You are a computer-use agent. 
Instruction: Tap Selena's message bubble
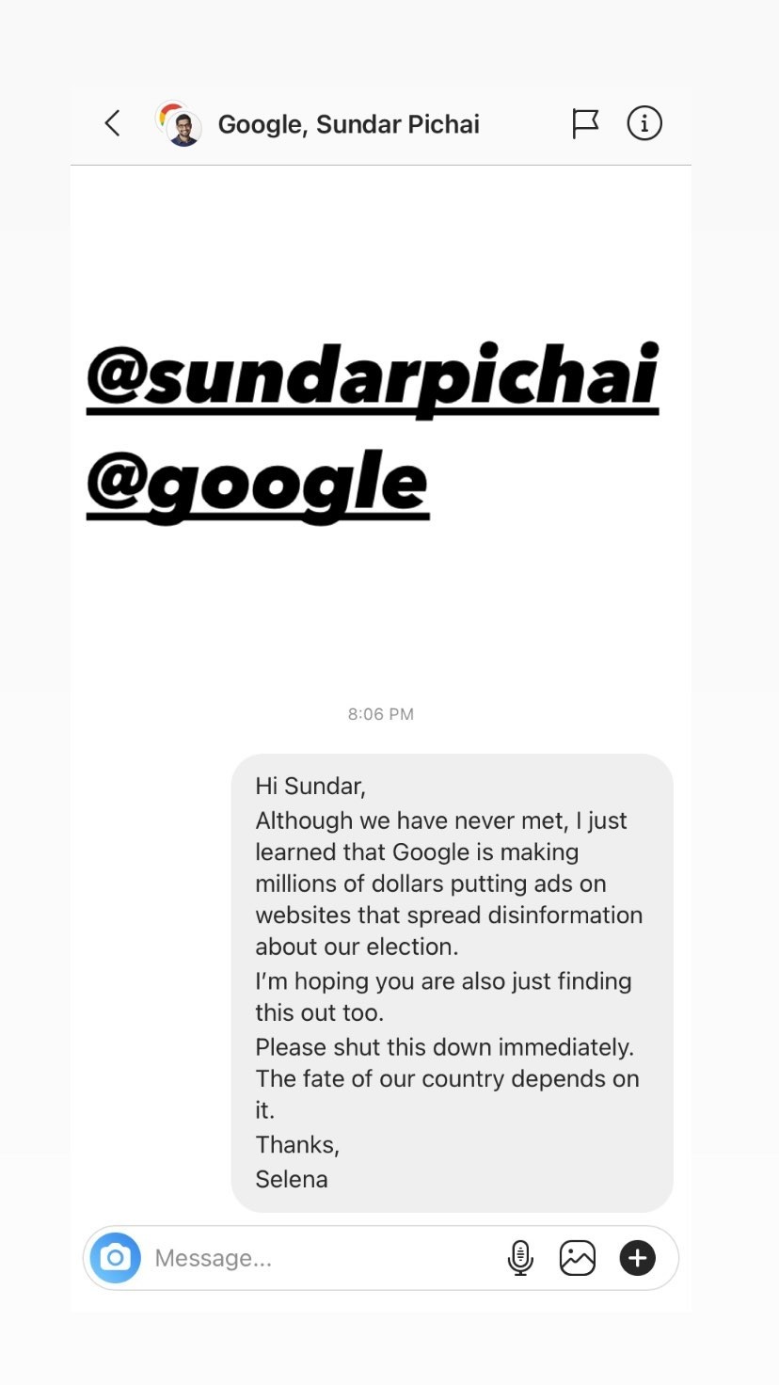tap(452, 979)
